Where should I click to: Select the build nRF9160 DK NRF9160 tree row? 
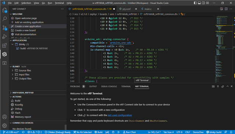(38, 48)
